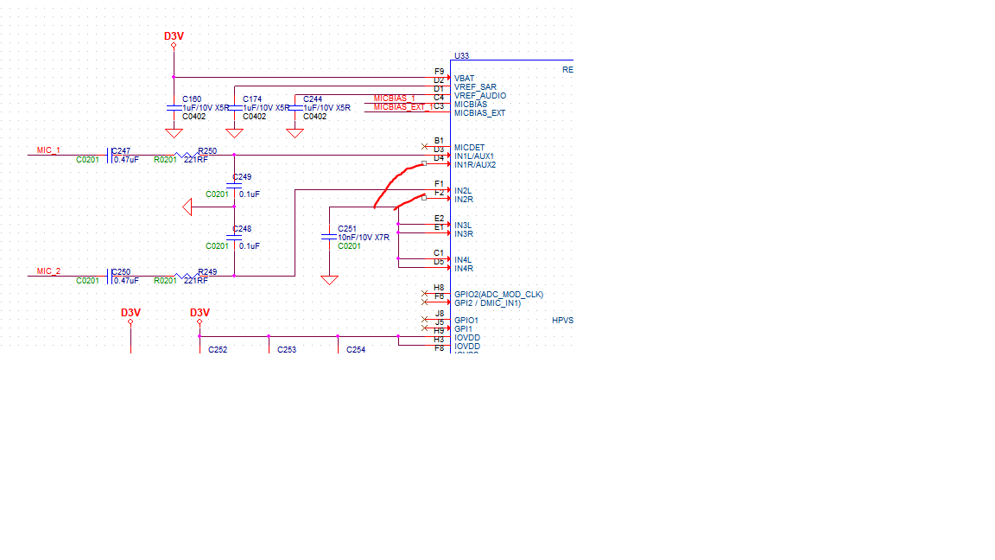Click the C252 reference designator
Image resolution: width=995 pixels, height=560 pixels.
[x=218, y=349]
